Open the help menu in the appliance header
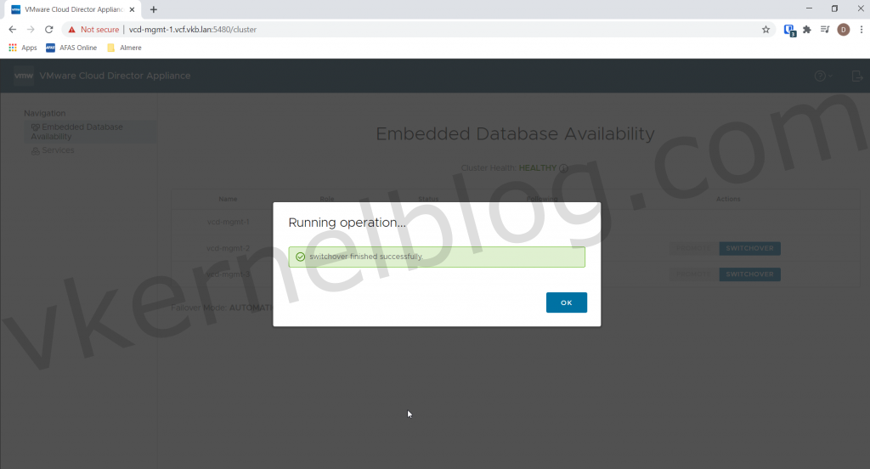870x469 pixels. pos(823,76)
